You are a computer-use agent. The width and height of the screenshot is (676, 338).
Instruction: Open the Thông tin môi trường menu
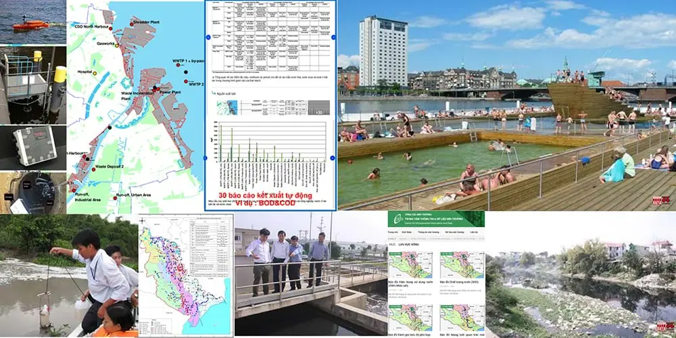pyautogui.click(x=427, y=232)
